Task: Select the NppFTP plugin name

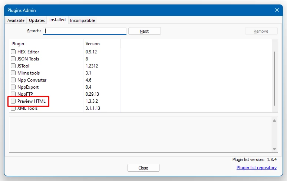Action: (x=25, y=94)
